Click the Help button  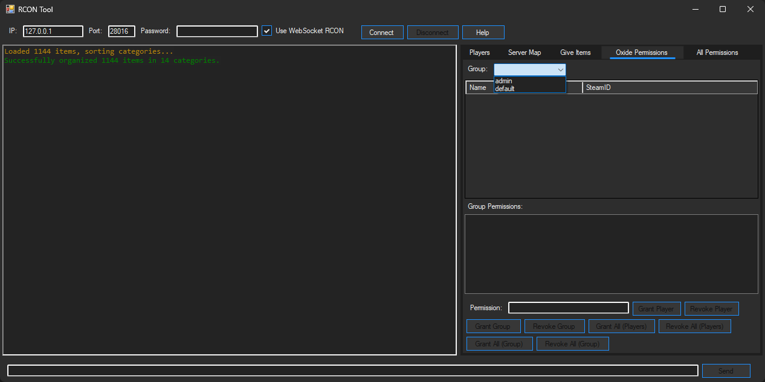click(483, 32)
